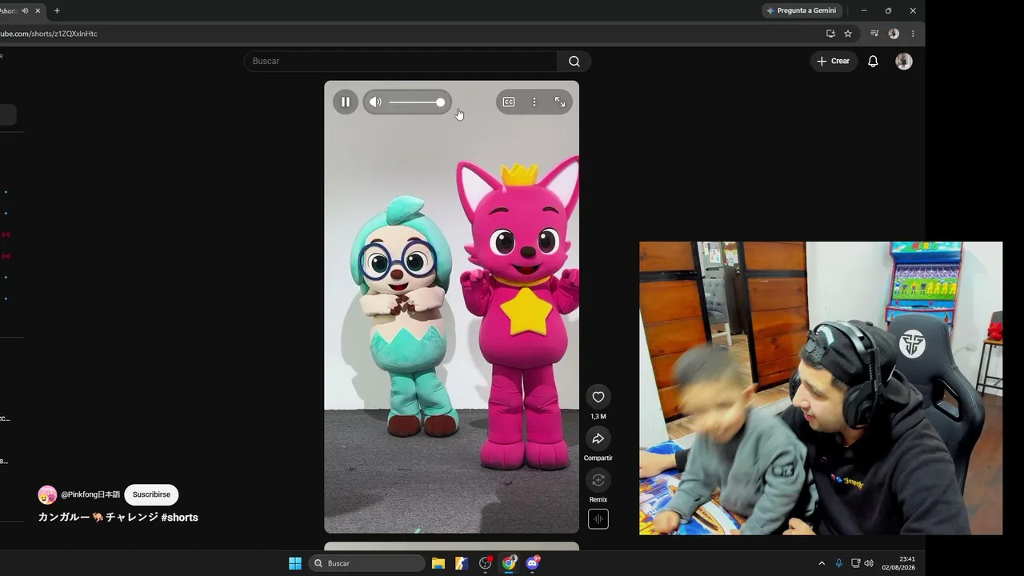Open the Crear create menu
Screen dimensions: 1024x576
pos(834,61)
